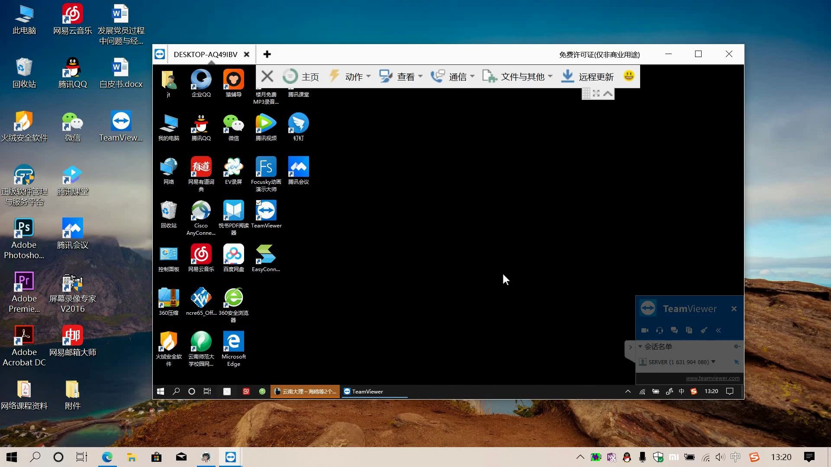Toggle remote control cursor icon beside SERVER

tap(736, 362)
